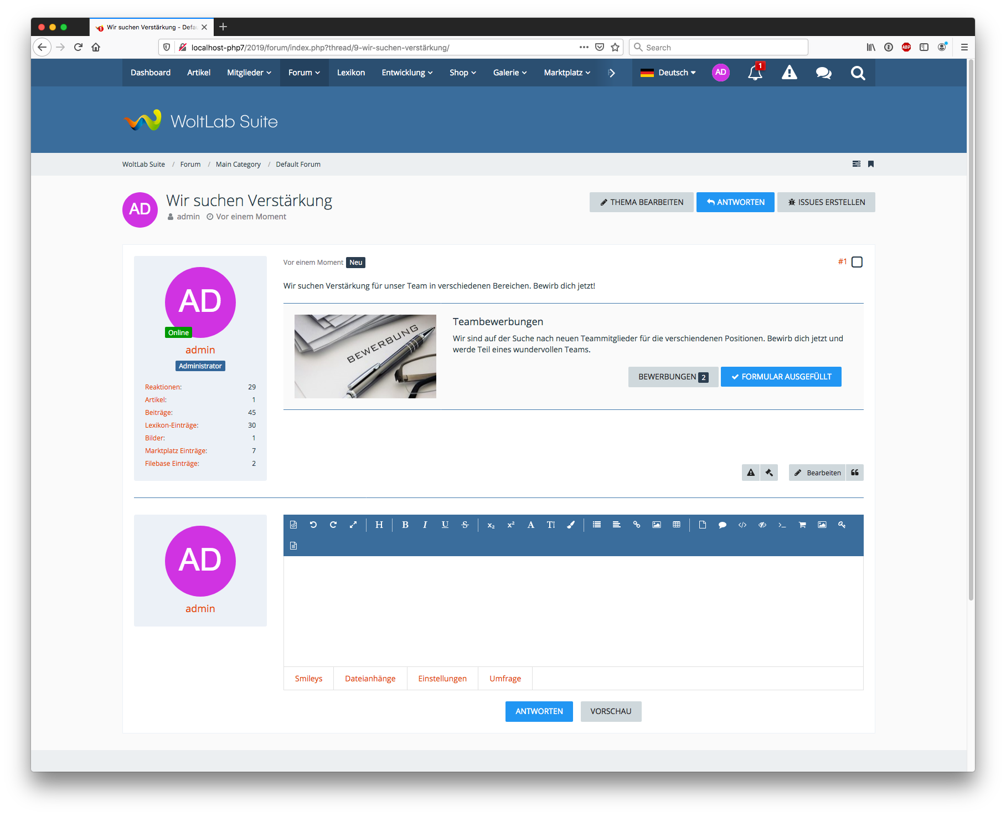Click the undo icon in editor toolbar

tap(313, 525)
